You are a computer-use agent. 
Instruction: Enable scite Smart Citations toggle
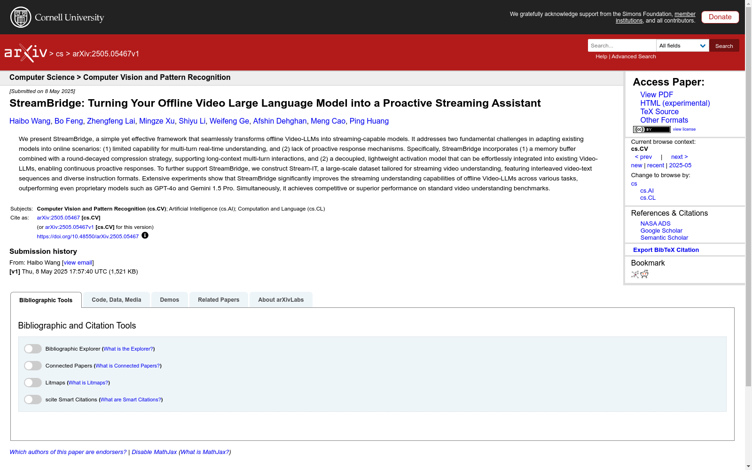click(x=33, y=399)
